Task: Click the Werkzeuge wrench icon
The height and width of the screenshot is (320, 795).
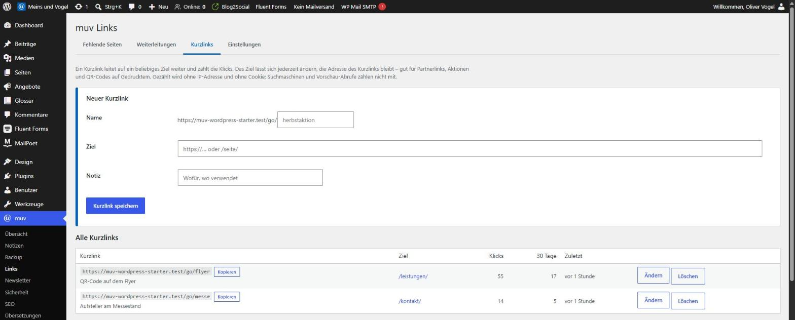Action: point(7,204)
